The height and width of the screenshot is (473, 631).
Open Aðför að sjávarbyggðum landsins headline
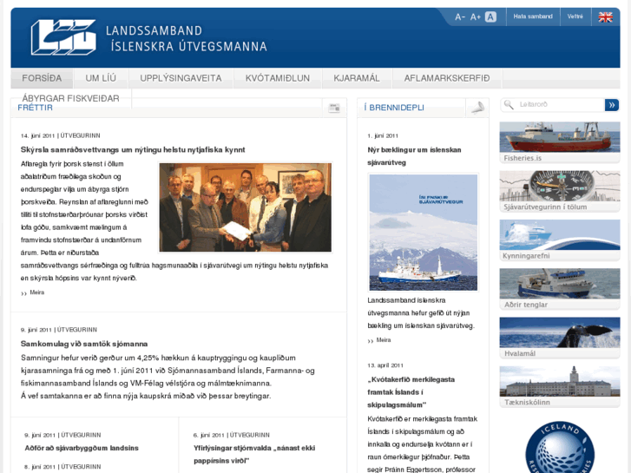pyautogui.click(x=82, y=448)
